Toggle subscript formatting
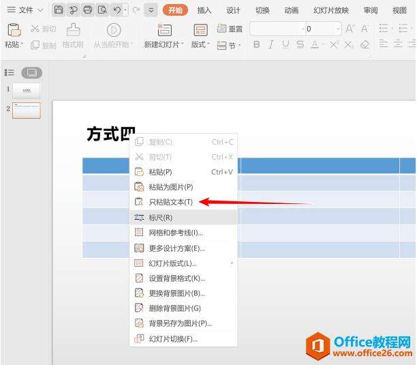Screen dimensions: 417x365 tap(348, 44)
